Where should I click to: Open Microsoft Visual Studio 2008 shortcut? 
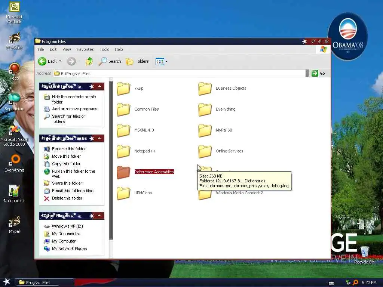(x=14, y=136)
